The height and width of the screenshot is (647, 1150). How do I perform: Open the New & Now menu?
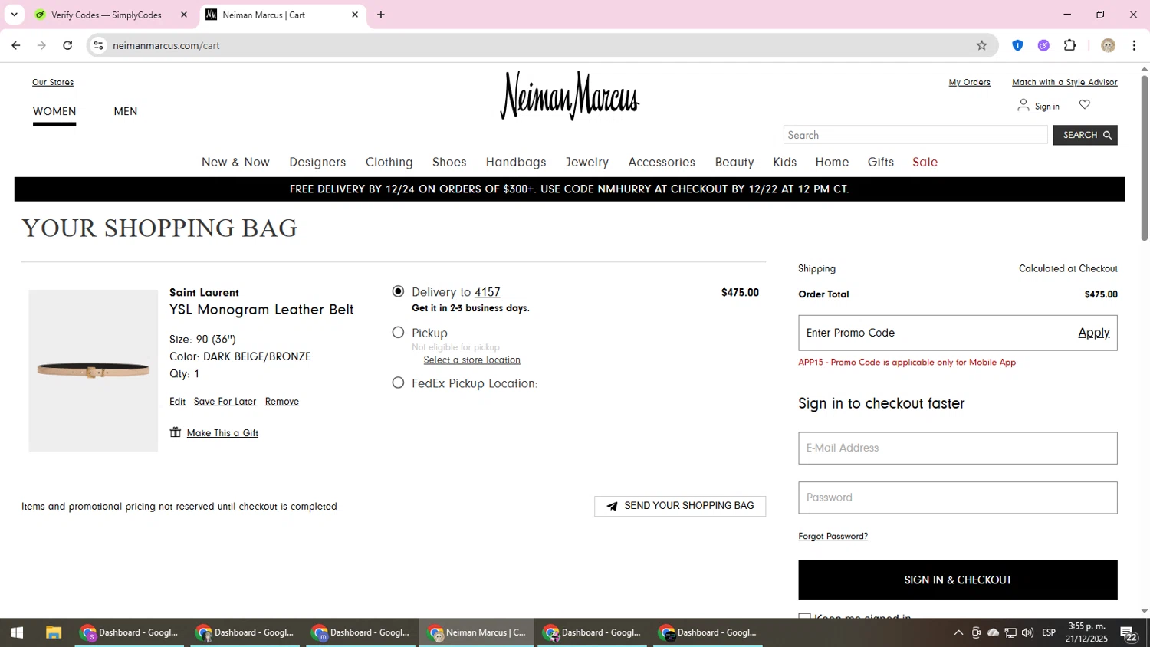pos(235,162)
